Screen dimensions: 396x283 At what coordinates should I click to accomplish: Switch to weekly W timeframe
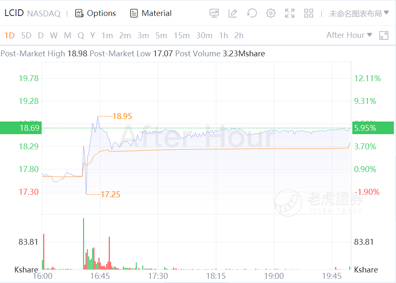(x=53, y=35)
